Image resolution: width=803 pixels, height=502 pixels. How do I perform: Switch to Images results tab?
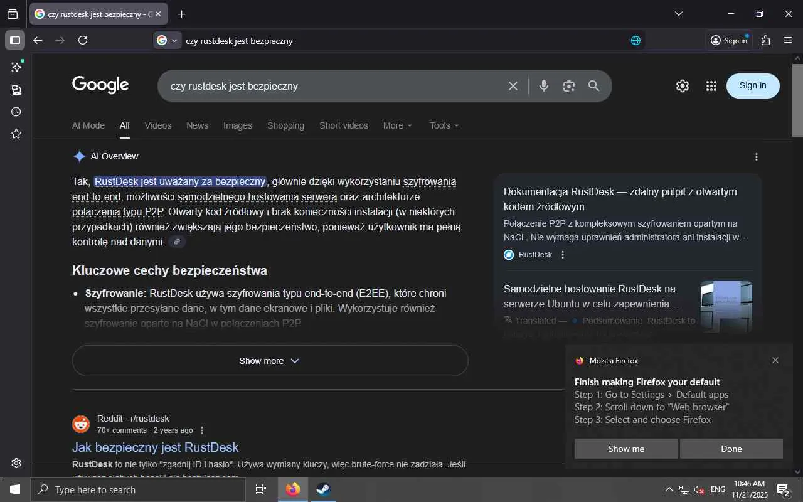(x=238, y=125)
